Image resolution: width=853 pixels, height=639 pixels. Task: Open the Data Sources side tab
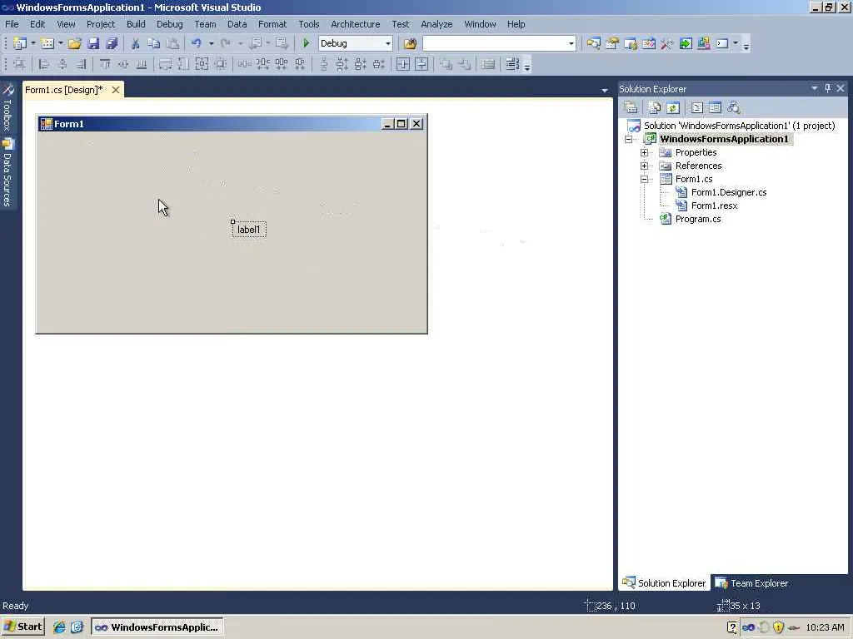pyautogui.click(x=7, y=173)
